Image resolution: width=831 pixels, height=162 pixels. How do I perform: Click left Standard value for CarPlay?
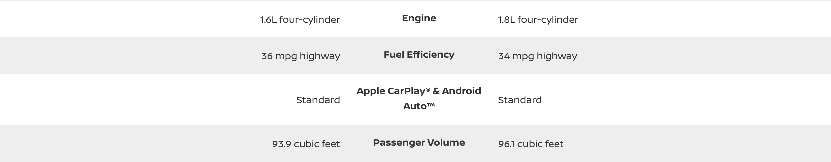(x=318, y=100)
